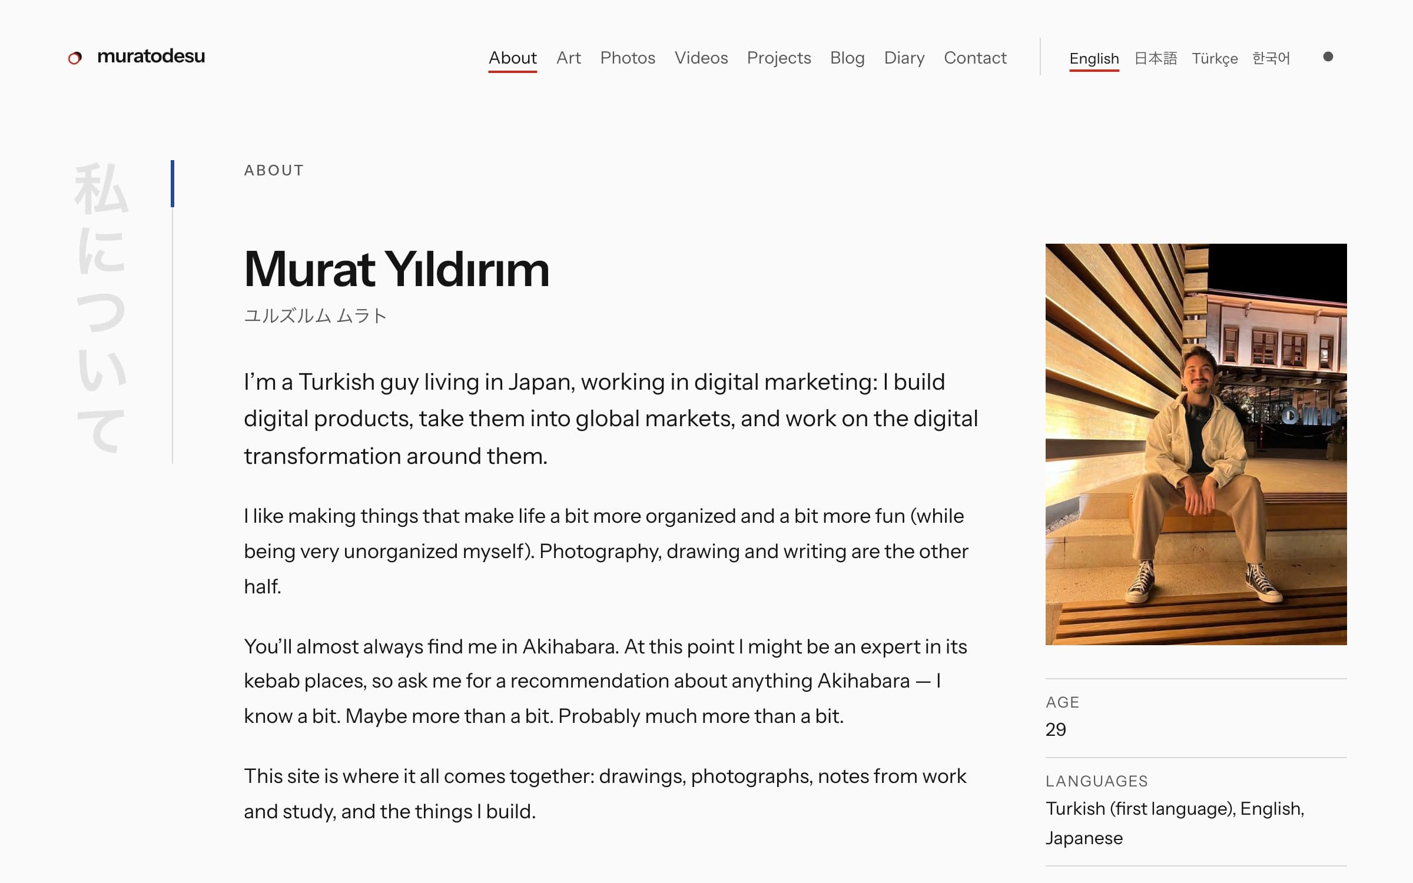Click the katakana name ユルズルム ムラト
This screenshot has width=1413, height=883.
(x=315, y=316)
